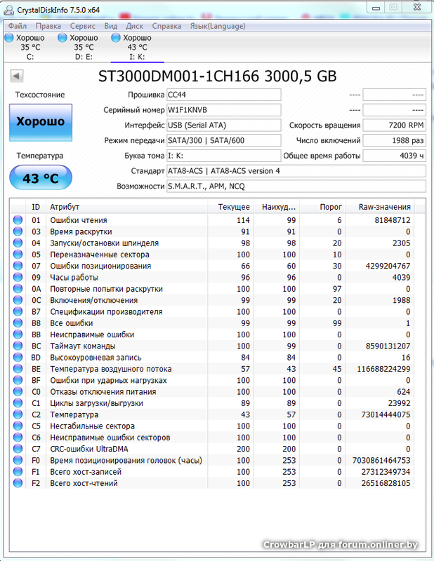Click the Буква тома field I: K:
434x561 pixels.
223,156
